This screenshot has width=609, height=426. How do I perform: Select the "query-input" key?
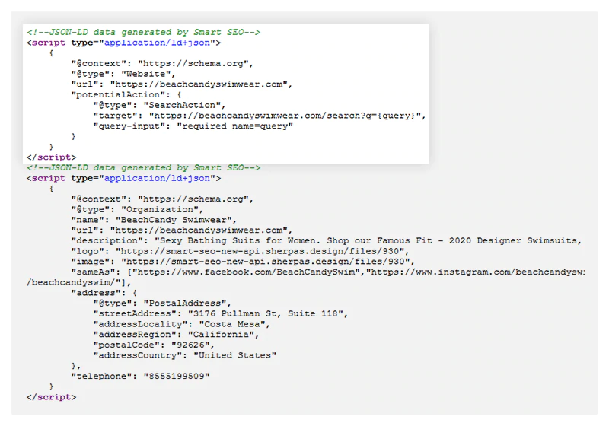[x=132, y=126]
